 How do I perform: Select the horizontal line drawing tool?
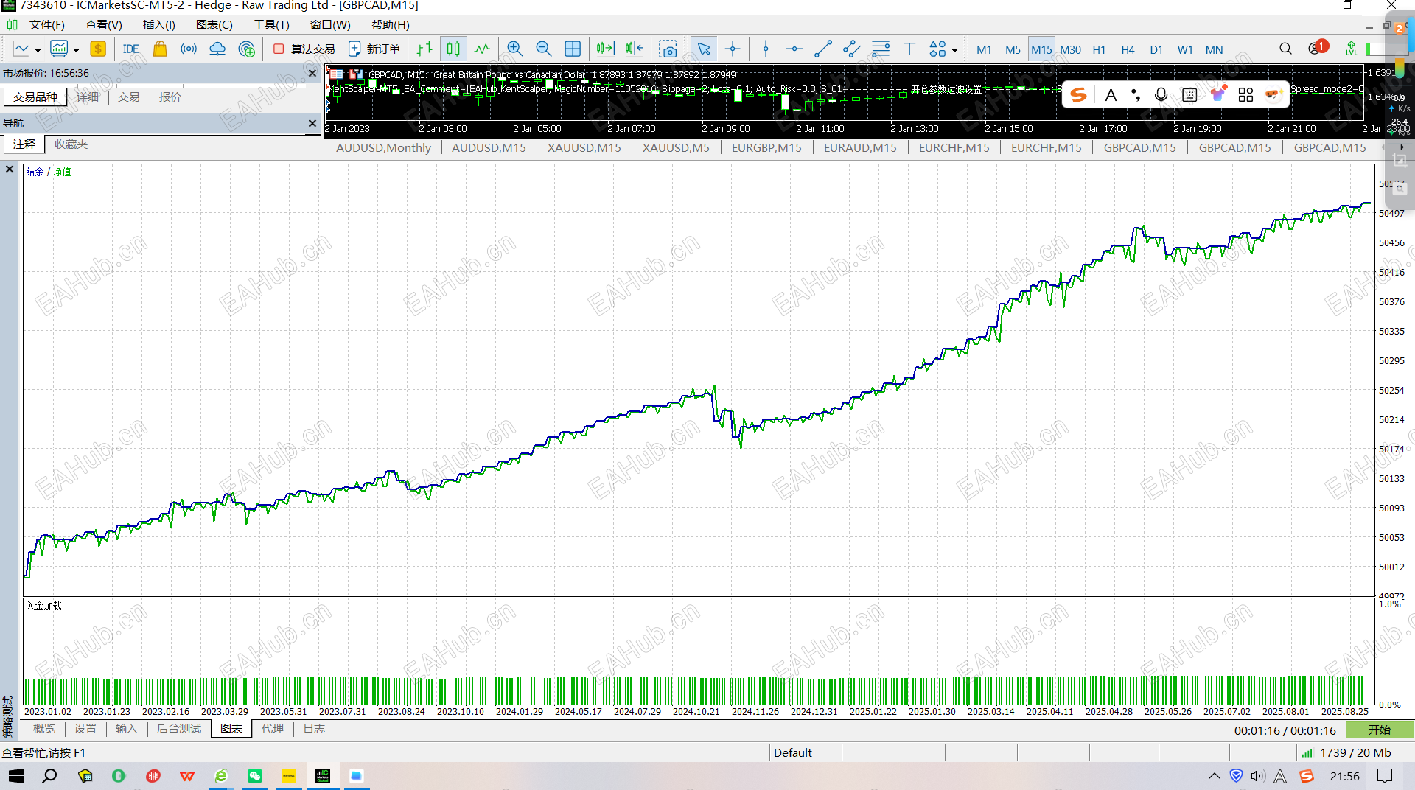(x=794, y=49)
